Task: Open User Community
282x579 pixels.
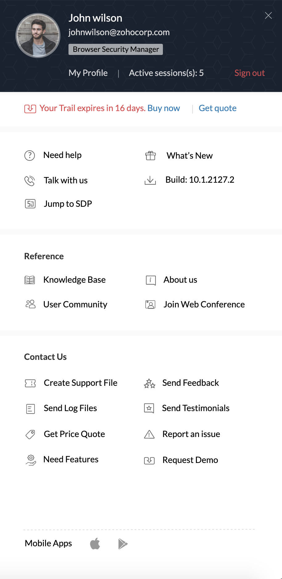Action: [x=75, y=304]
